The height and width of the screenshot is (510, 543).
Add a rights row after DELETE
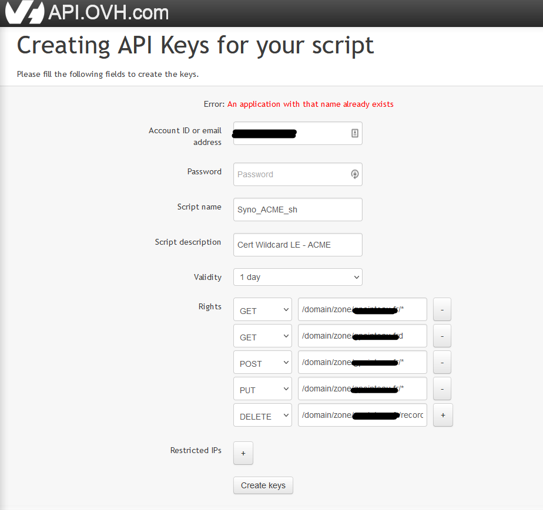click(443, 415)
